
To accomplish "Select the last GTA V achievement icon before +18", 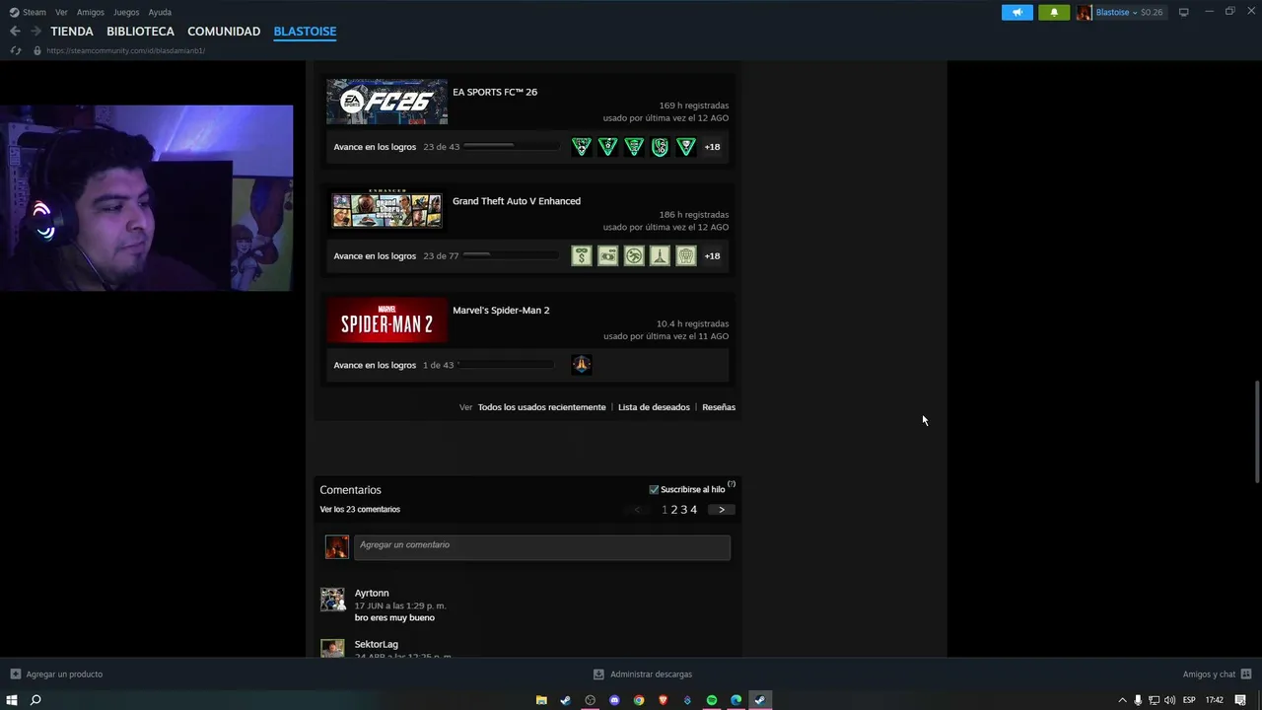I will [686, 256].
